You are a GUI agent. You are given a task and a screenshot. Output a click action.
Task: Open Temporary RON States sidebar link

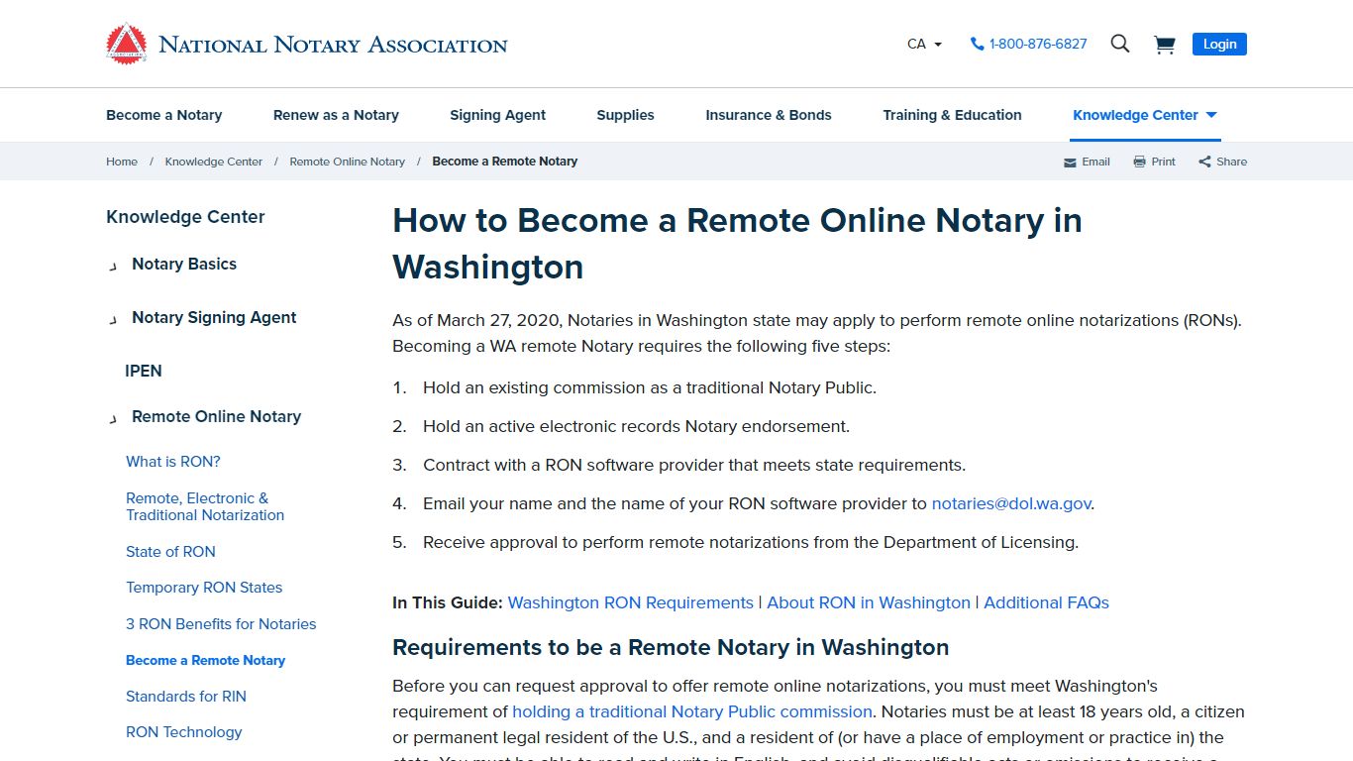[x=204, y=588]
